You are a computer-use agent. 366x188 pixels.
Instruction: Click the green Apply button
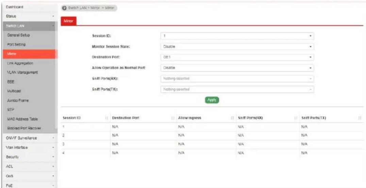tap(212, 100)
